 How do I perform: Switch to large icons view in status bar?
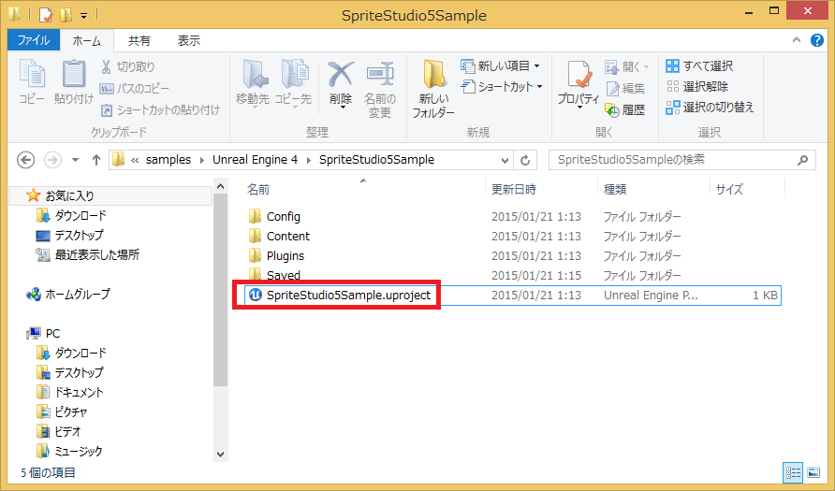[x=813, y=472]
